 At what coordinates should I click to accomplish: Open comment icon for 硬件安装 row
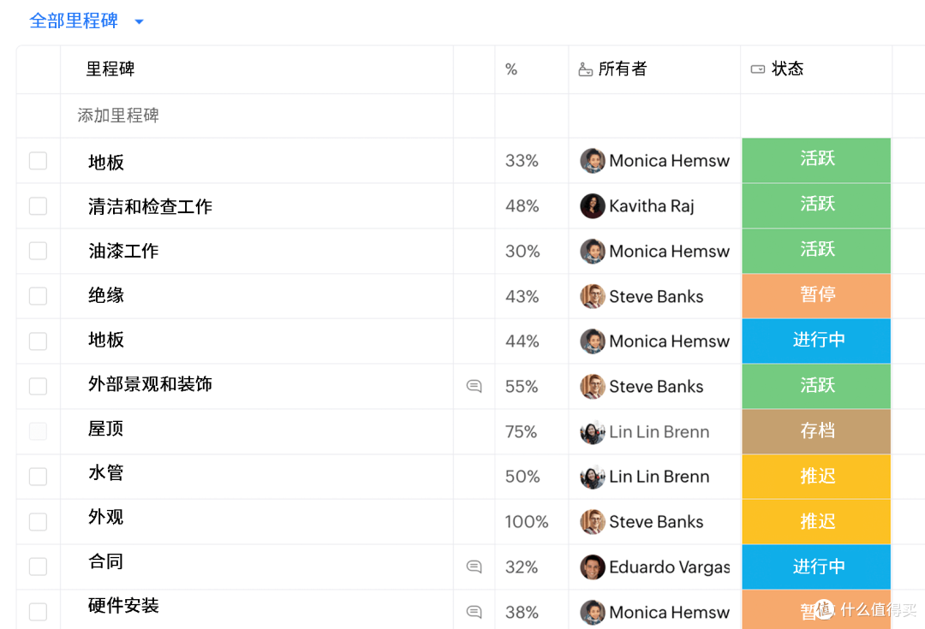tap(474, 612)
